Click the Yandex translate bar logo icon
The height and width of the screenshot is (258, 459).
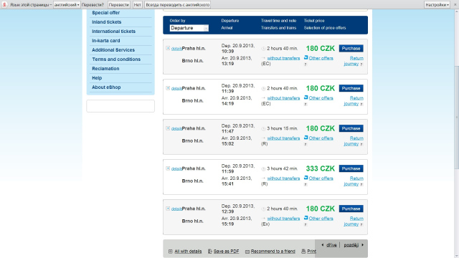[4, 5]
